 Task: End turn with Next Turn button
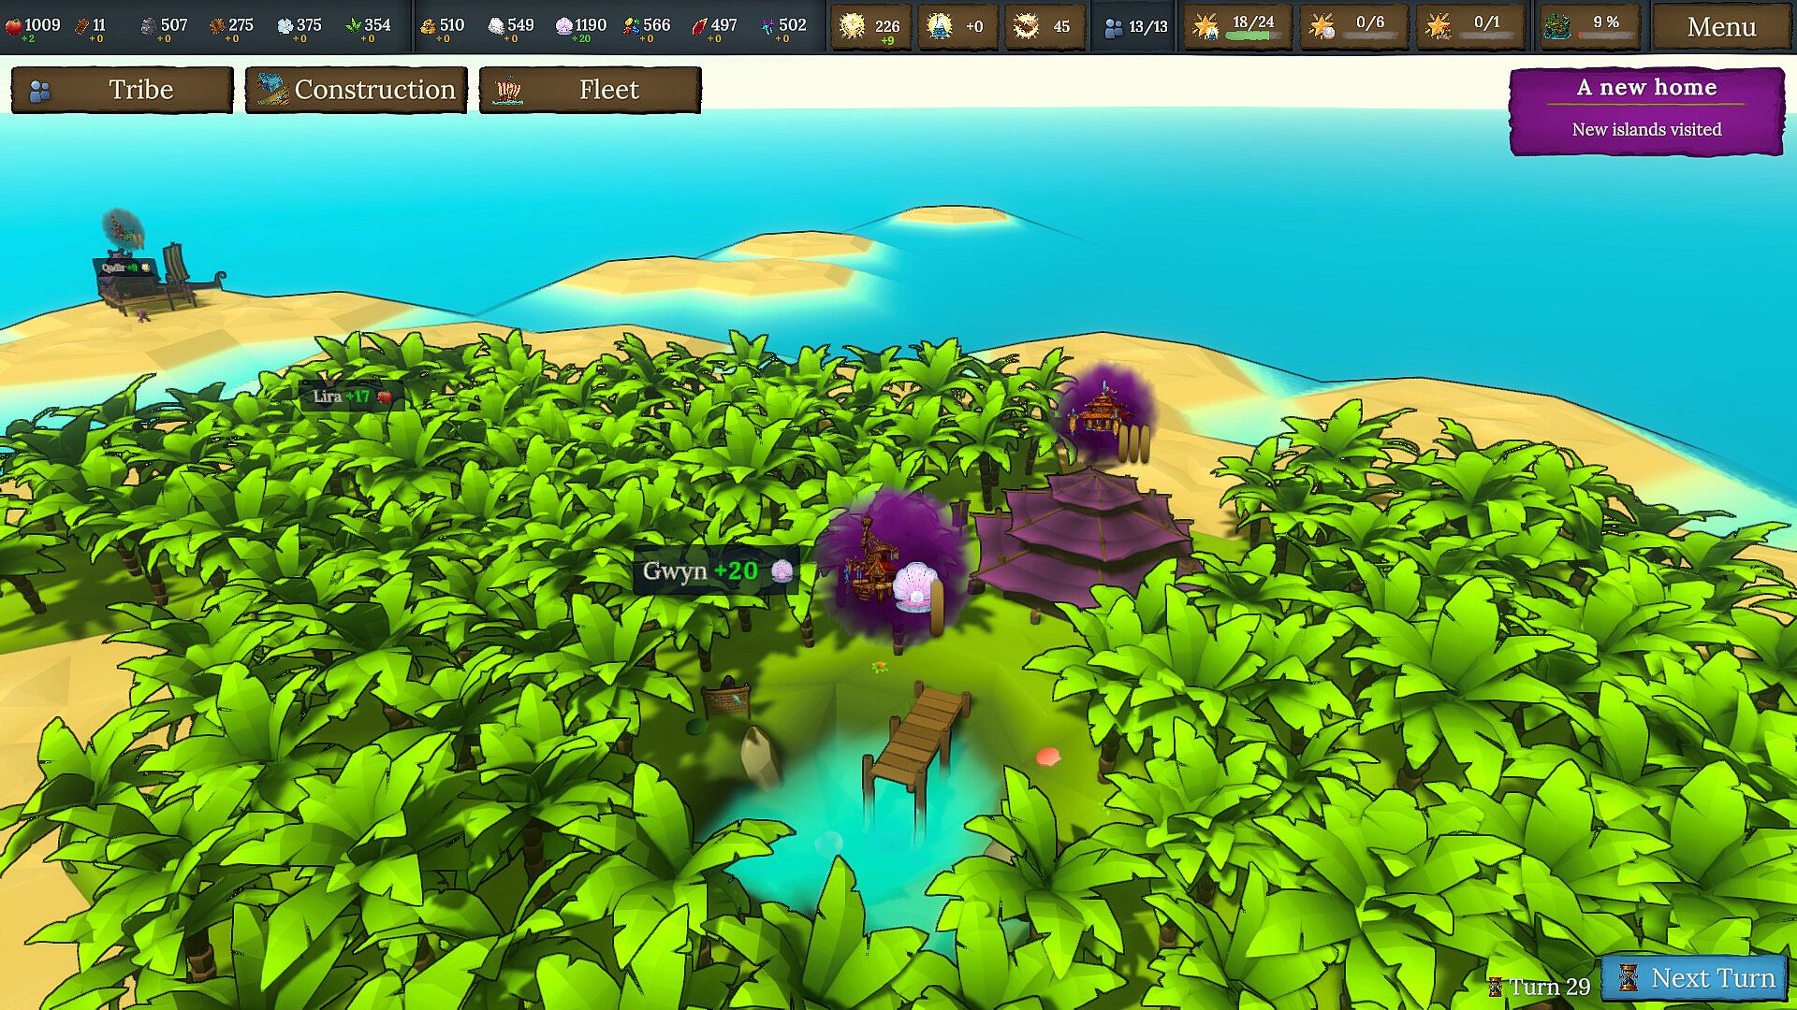(1695, 978)
